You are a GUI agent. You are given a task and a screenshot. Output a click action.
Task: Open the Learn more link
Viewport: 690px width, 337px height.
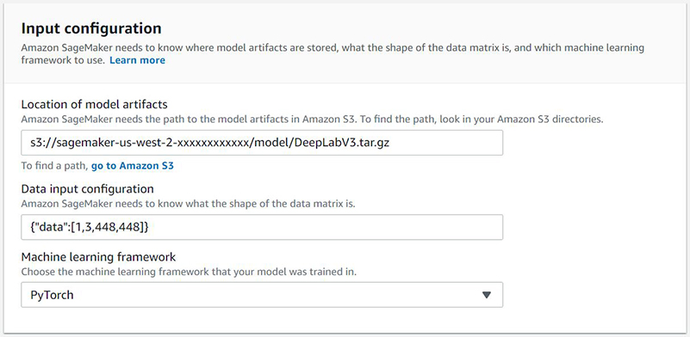(137, 60)
